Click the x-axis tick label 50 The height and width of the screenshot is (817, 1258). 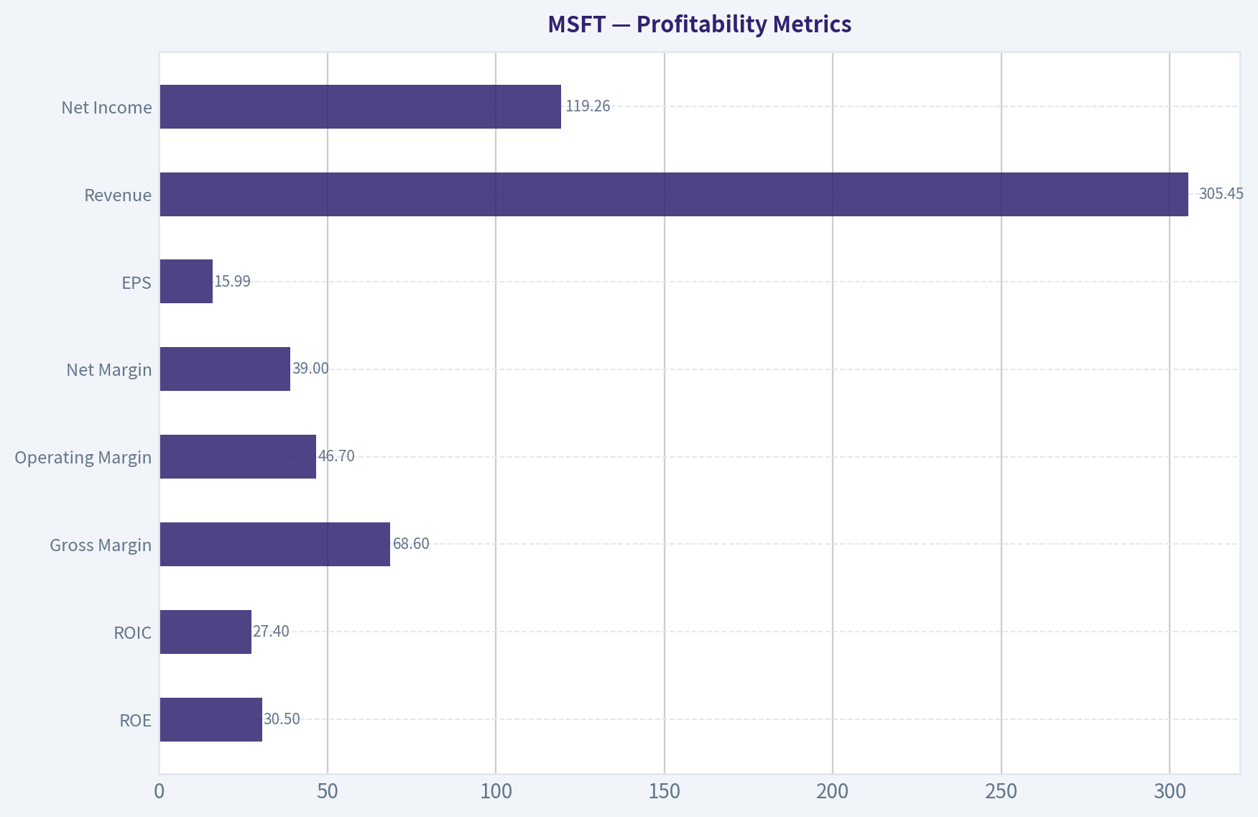point(328,792)
